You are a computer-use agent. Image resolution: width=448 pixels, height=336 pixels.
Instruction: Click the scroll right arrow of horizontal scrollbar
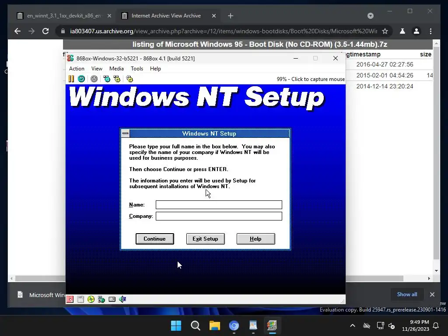point(429,278)
